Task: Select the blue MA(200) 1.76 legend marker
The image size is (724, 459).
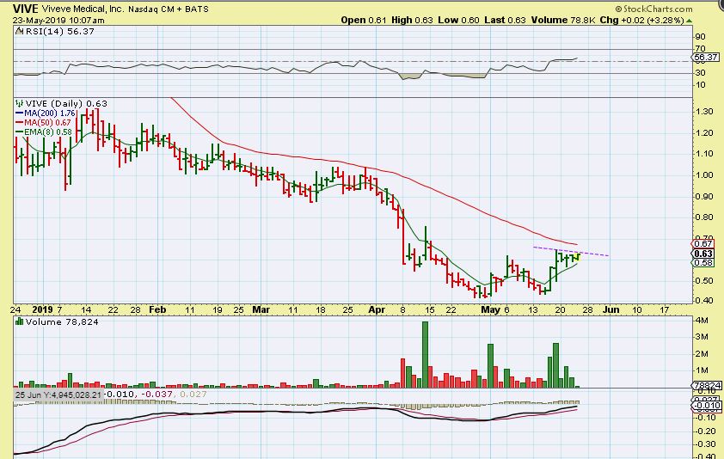Action: point(20,113)
